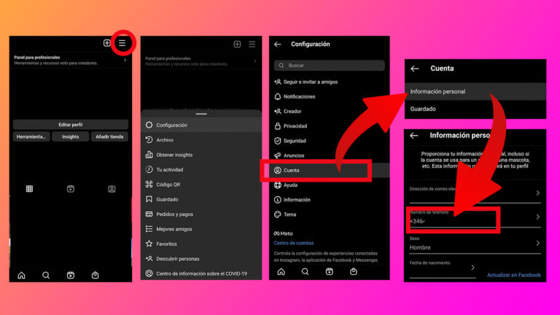Viewport: 560px width, 315px height.
Task: Expand the Fecha de nacimiento chevron
Action: click(472, 268)
